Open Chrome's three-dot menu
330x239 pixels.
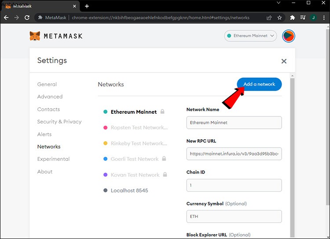(324, 18)
